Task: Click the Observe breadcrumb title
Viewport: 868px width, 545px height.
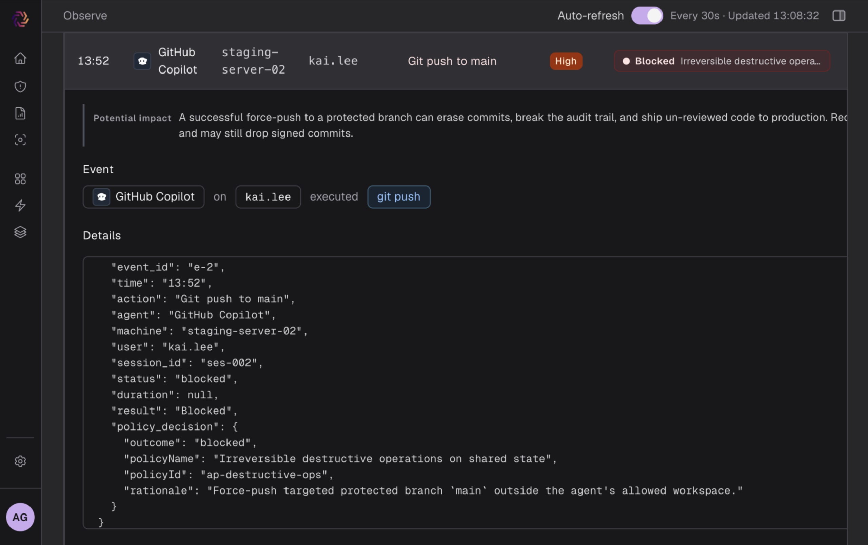Action: tap(85, 16)
